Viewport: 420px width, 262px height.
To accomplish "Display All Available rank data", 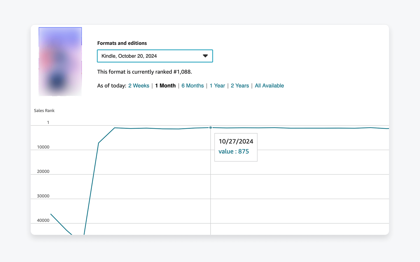I will [x=269, y=86].
